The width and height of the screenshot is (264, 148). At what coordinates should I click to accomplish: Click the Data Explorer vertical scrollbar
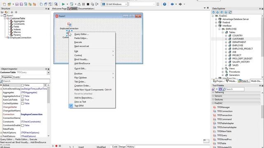pos(262,46)
